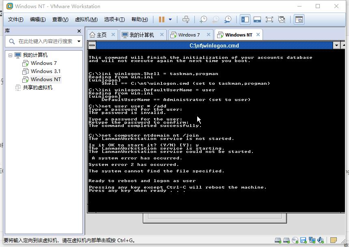The height and width of the screenshot is (247, 349).
Task: Open the 选项卡(T) menu
Action: tap(114, 19)
